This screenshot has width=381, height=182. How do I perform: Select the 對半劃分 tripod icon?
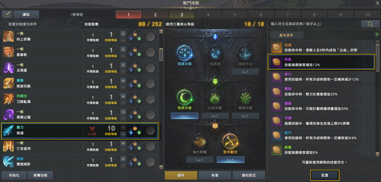(x=230, y=142)
